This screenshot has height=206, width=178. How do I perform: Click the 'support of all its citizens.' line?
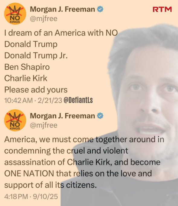pyautogui.click(x=50, y=185)
